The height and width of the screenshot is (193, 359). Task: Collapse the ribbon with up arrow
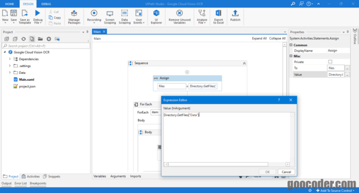coord(319,4)
